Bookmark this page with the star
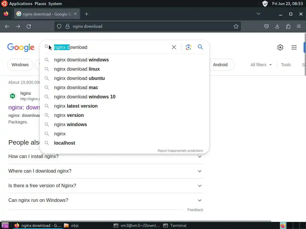The height and width of the screenshot is (229, 306). (236, 26)
